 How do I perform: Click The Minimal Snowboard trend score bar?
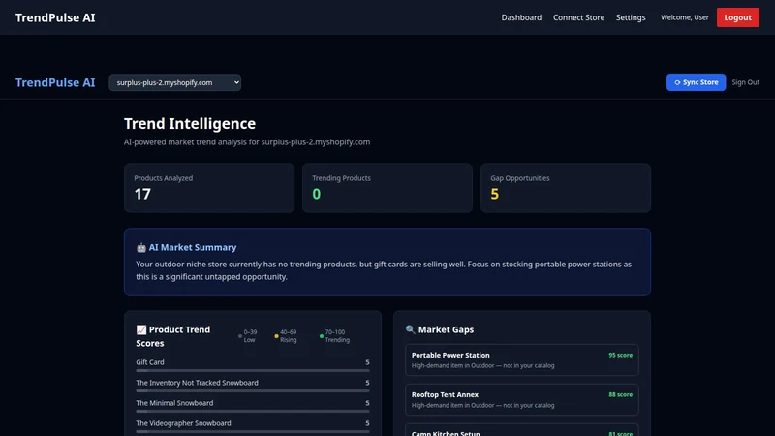[253, 411]
